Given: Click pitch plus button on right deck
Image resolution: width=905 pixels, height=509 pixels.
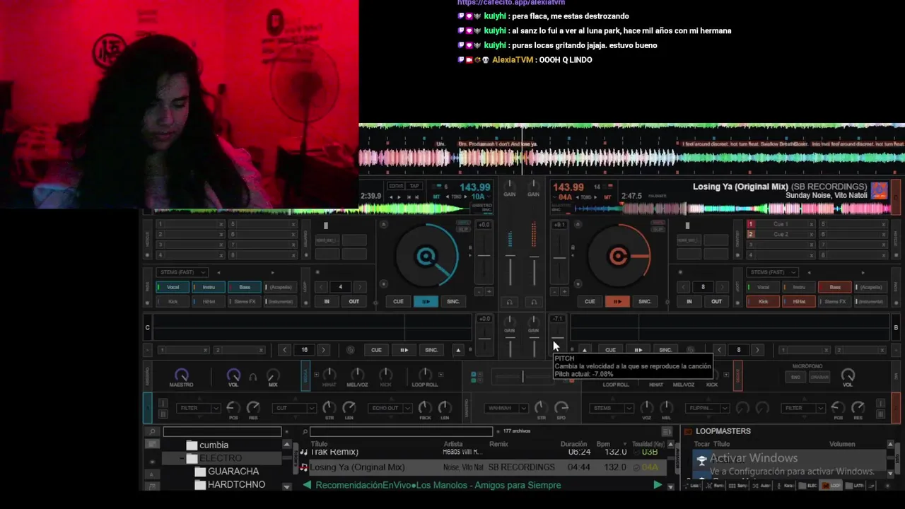Looking at the screenshot, I should coord(564,291).
